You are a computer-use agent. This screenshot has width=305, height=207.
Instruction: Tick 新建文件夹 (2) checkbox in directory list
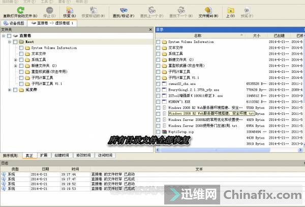[158, 60]
